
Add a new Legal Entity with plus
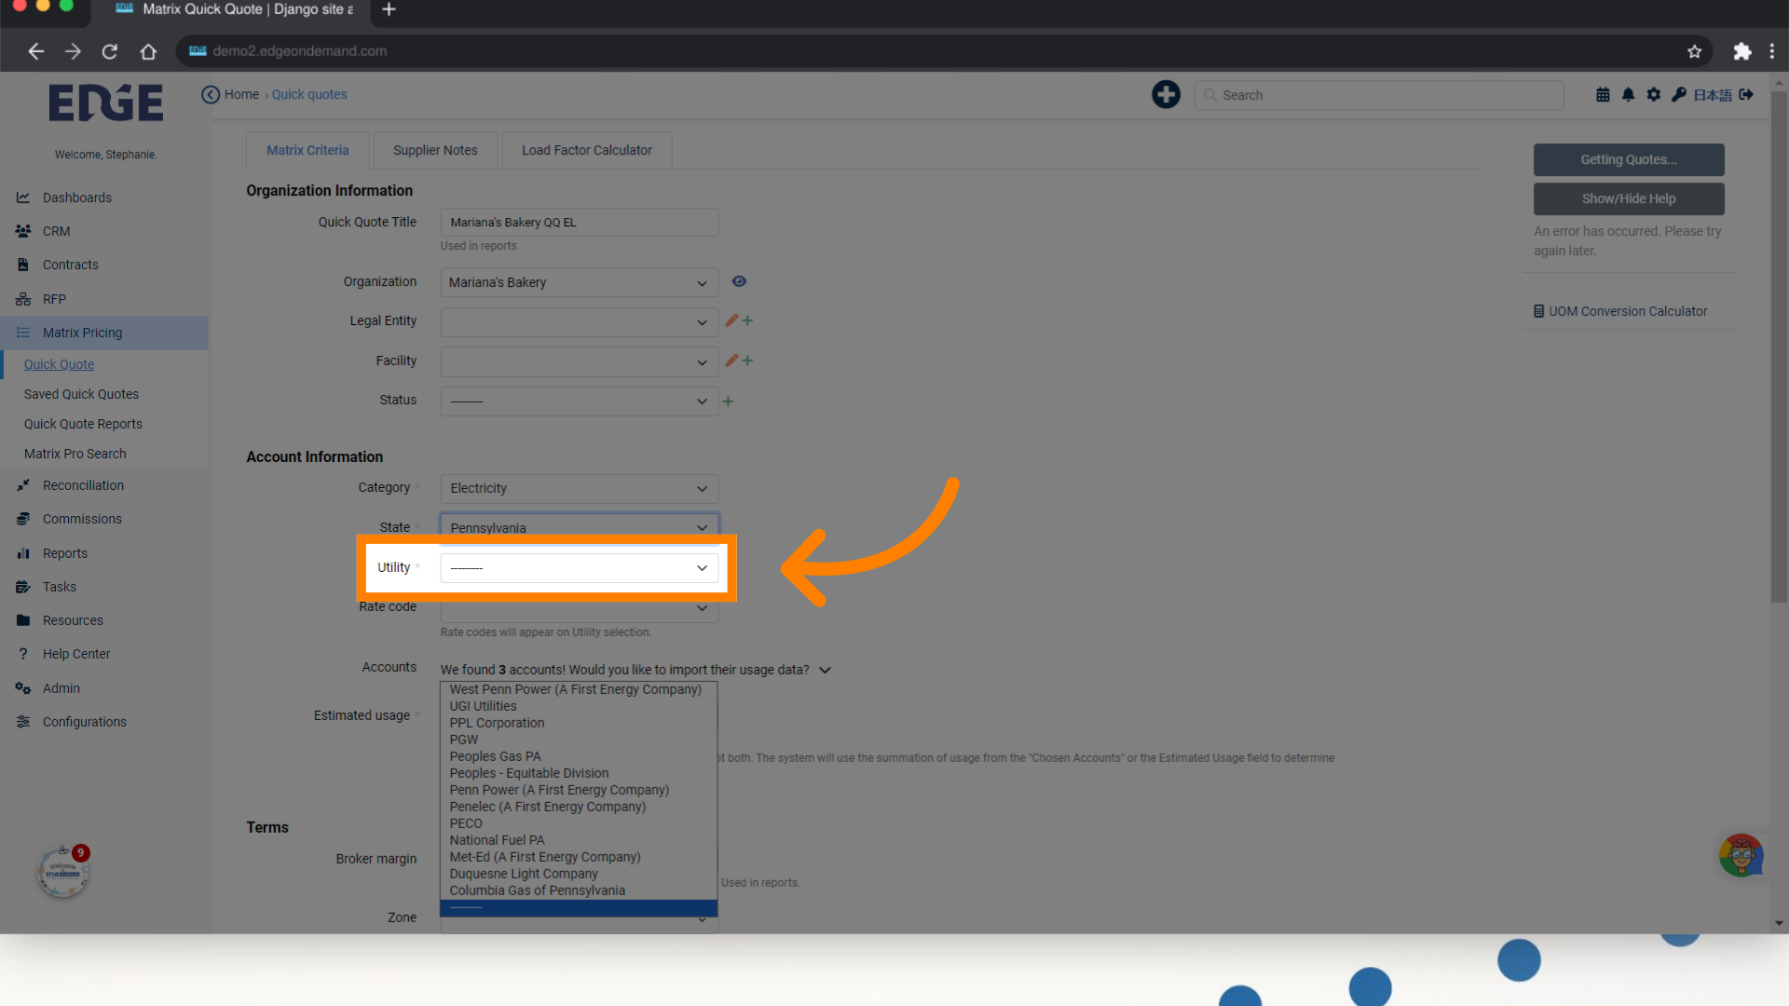tap(747, 320)
